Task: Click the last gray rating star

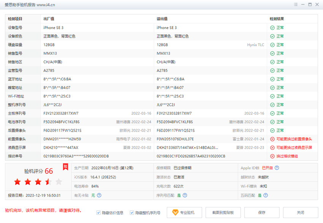Action: pos(59,182)
